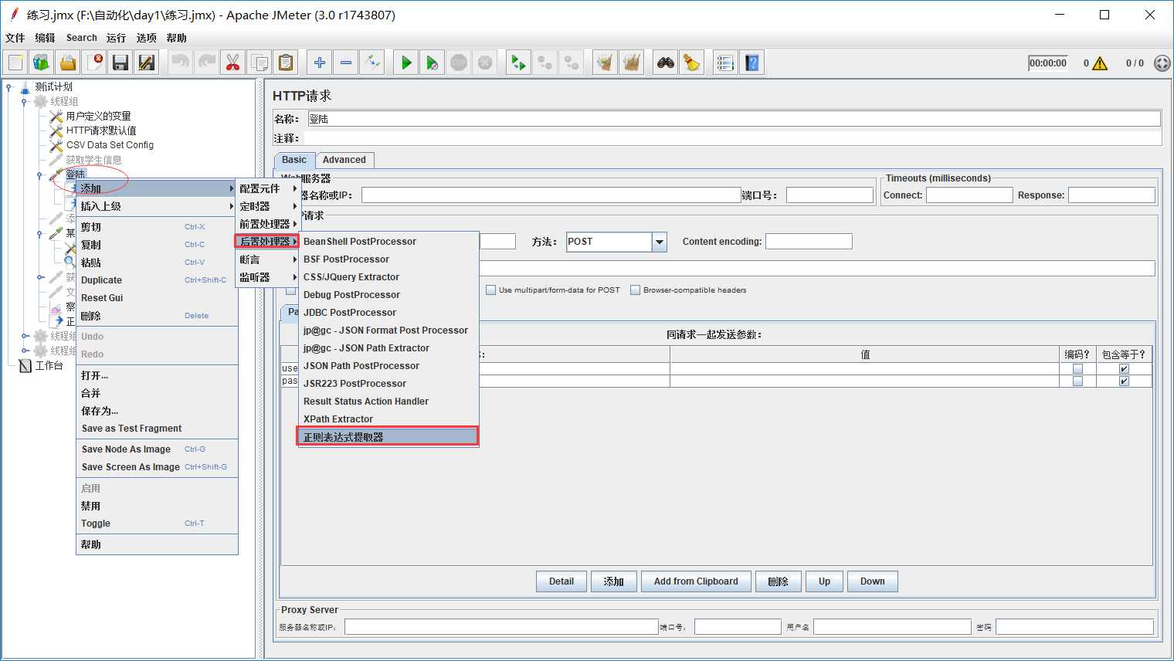
Task: Expand the 前置处理器 submenu
Action: (x=267, y=224)
